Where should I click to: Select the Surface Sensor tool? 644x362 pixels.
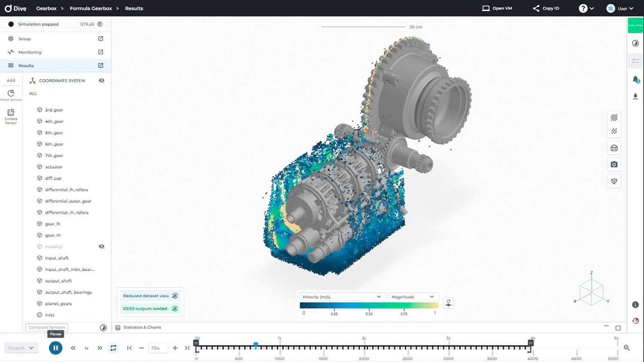click(11, 116)
